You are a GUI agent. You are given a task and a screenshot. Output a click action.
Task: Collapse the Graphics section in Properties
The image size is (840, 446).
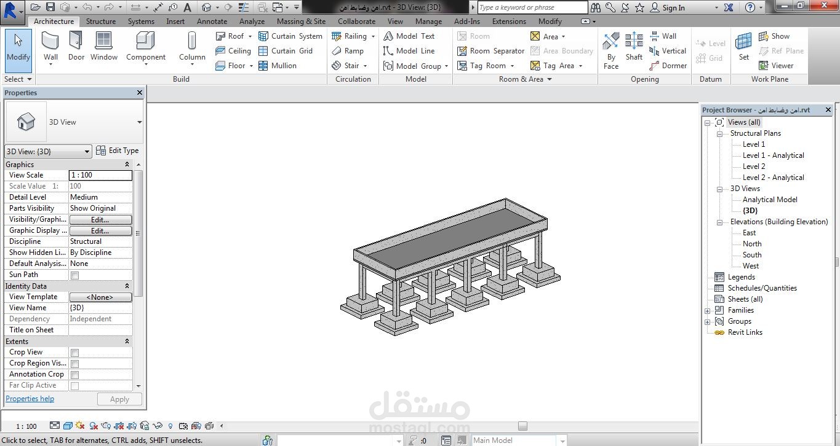coord(127,165)
